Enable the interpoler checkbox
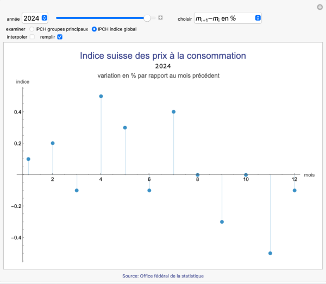The width and height of the screenshot is (326, 284). point(32,37)
